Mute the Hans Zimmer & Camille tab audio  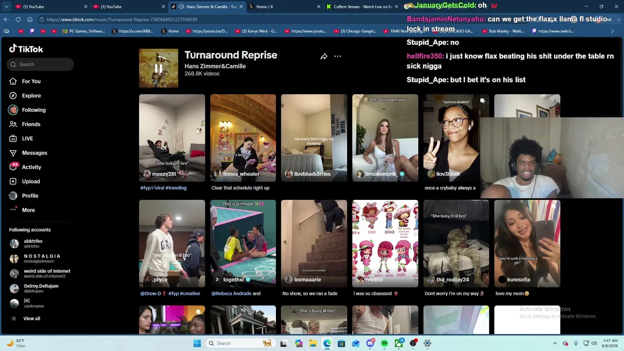click(181, 7)
